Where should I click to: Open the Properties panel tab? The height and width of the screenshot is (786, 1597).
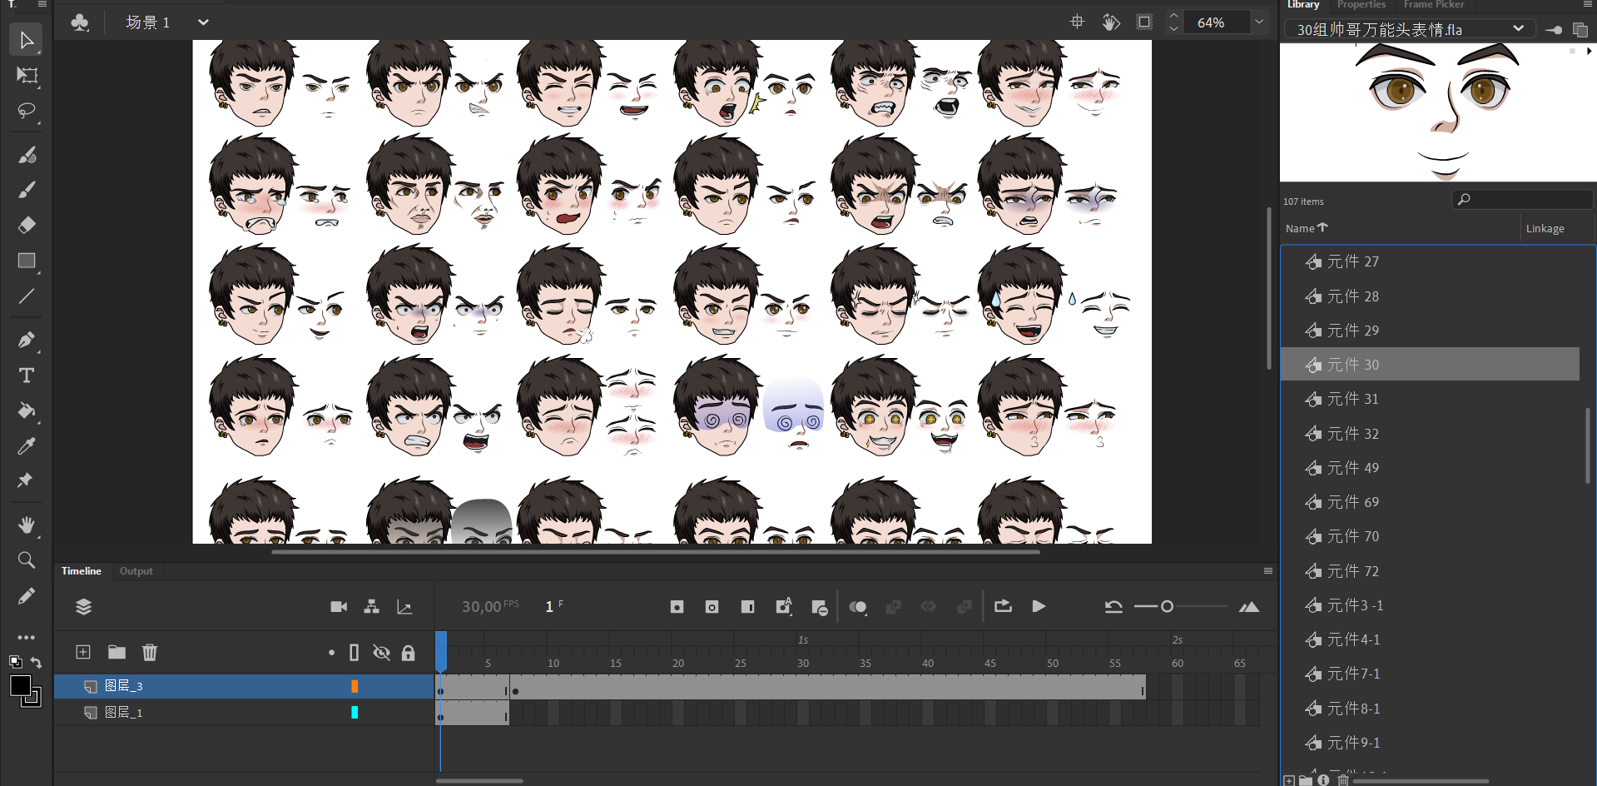pyautogui.click(x=1361, y=5)
